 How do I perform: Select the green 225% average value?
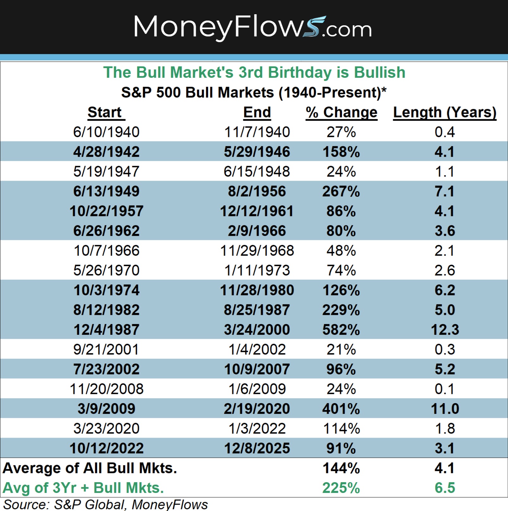click(x=341, y=488)
